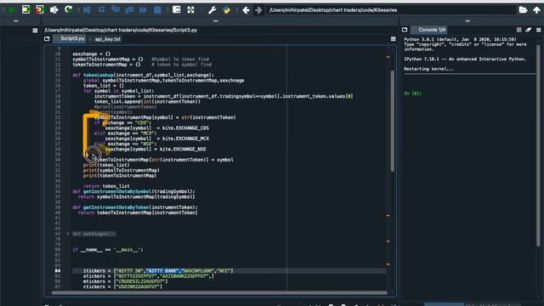
Task: Maximize the current pane
Action: pos(176,9)
